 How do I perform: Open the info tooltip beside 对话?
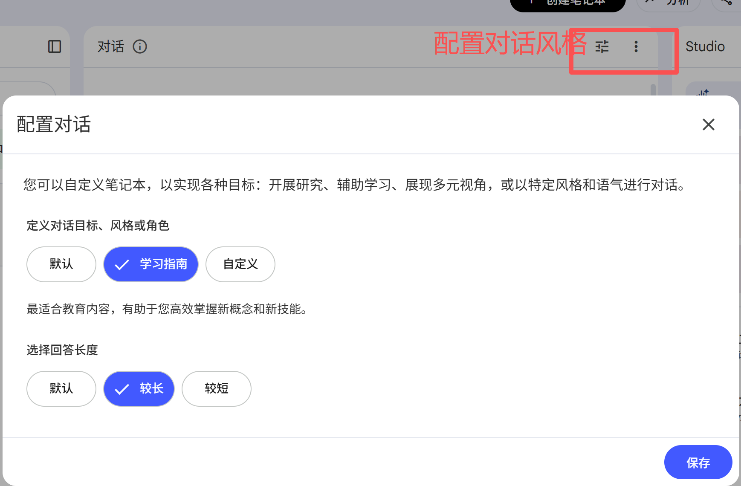140,46
